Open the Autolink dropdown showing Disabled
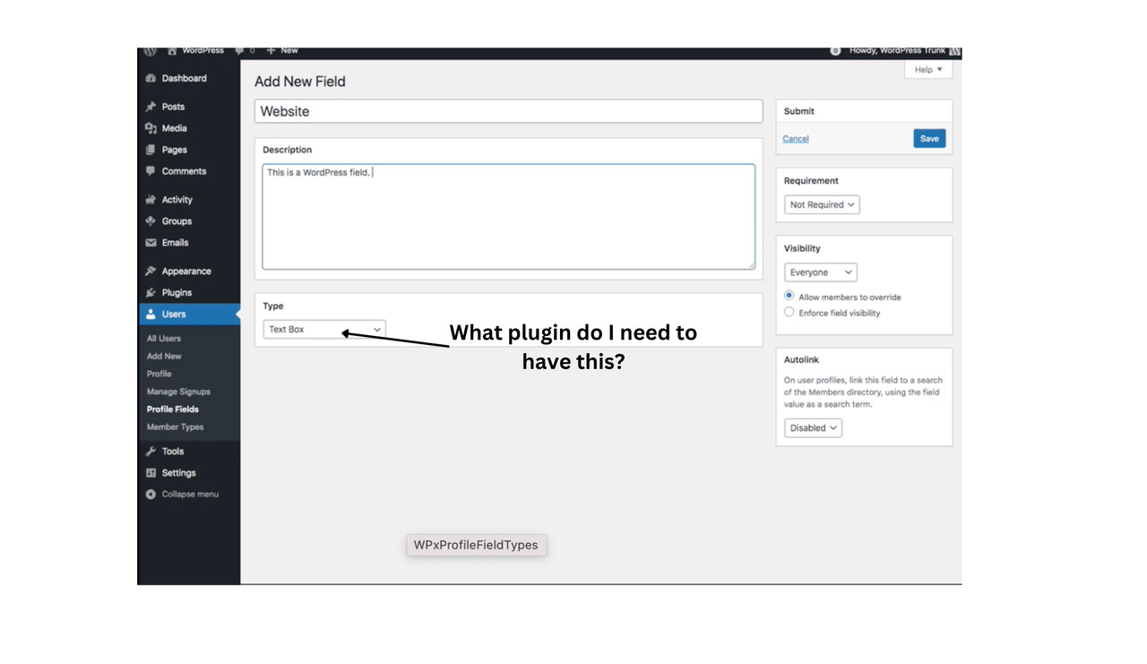 pyautogui.click(x=813, y=428)
